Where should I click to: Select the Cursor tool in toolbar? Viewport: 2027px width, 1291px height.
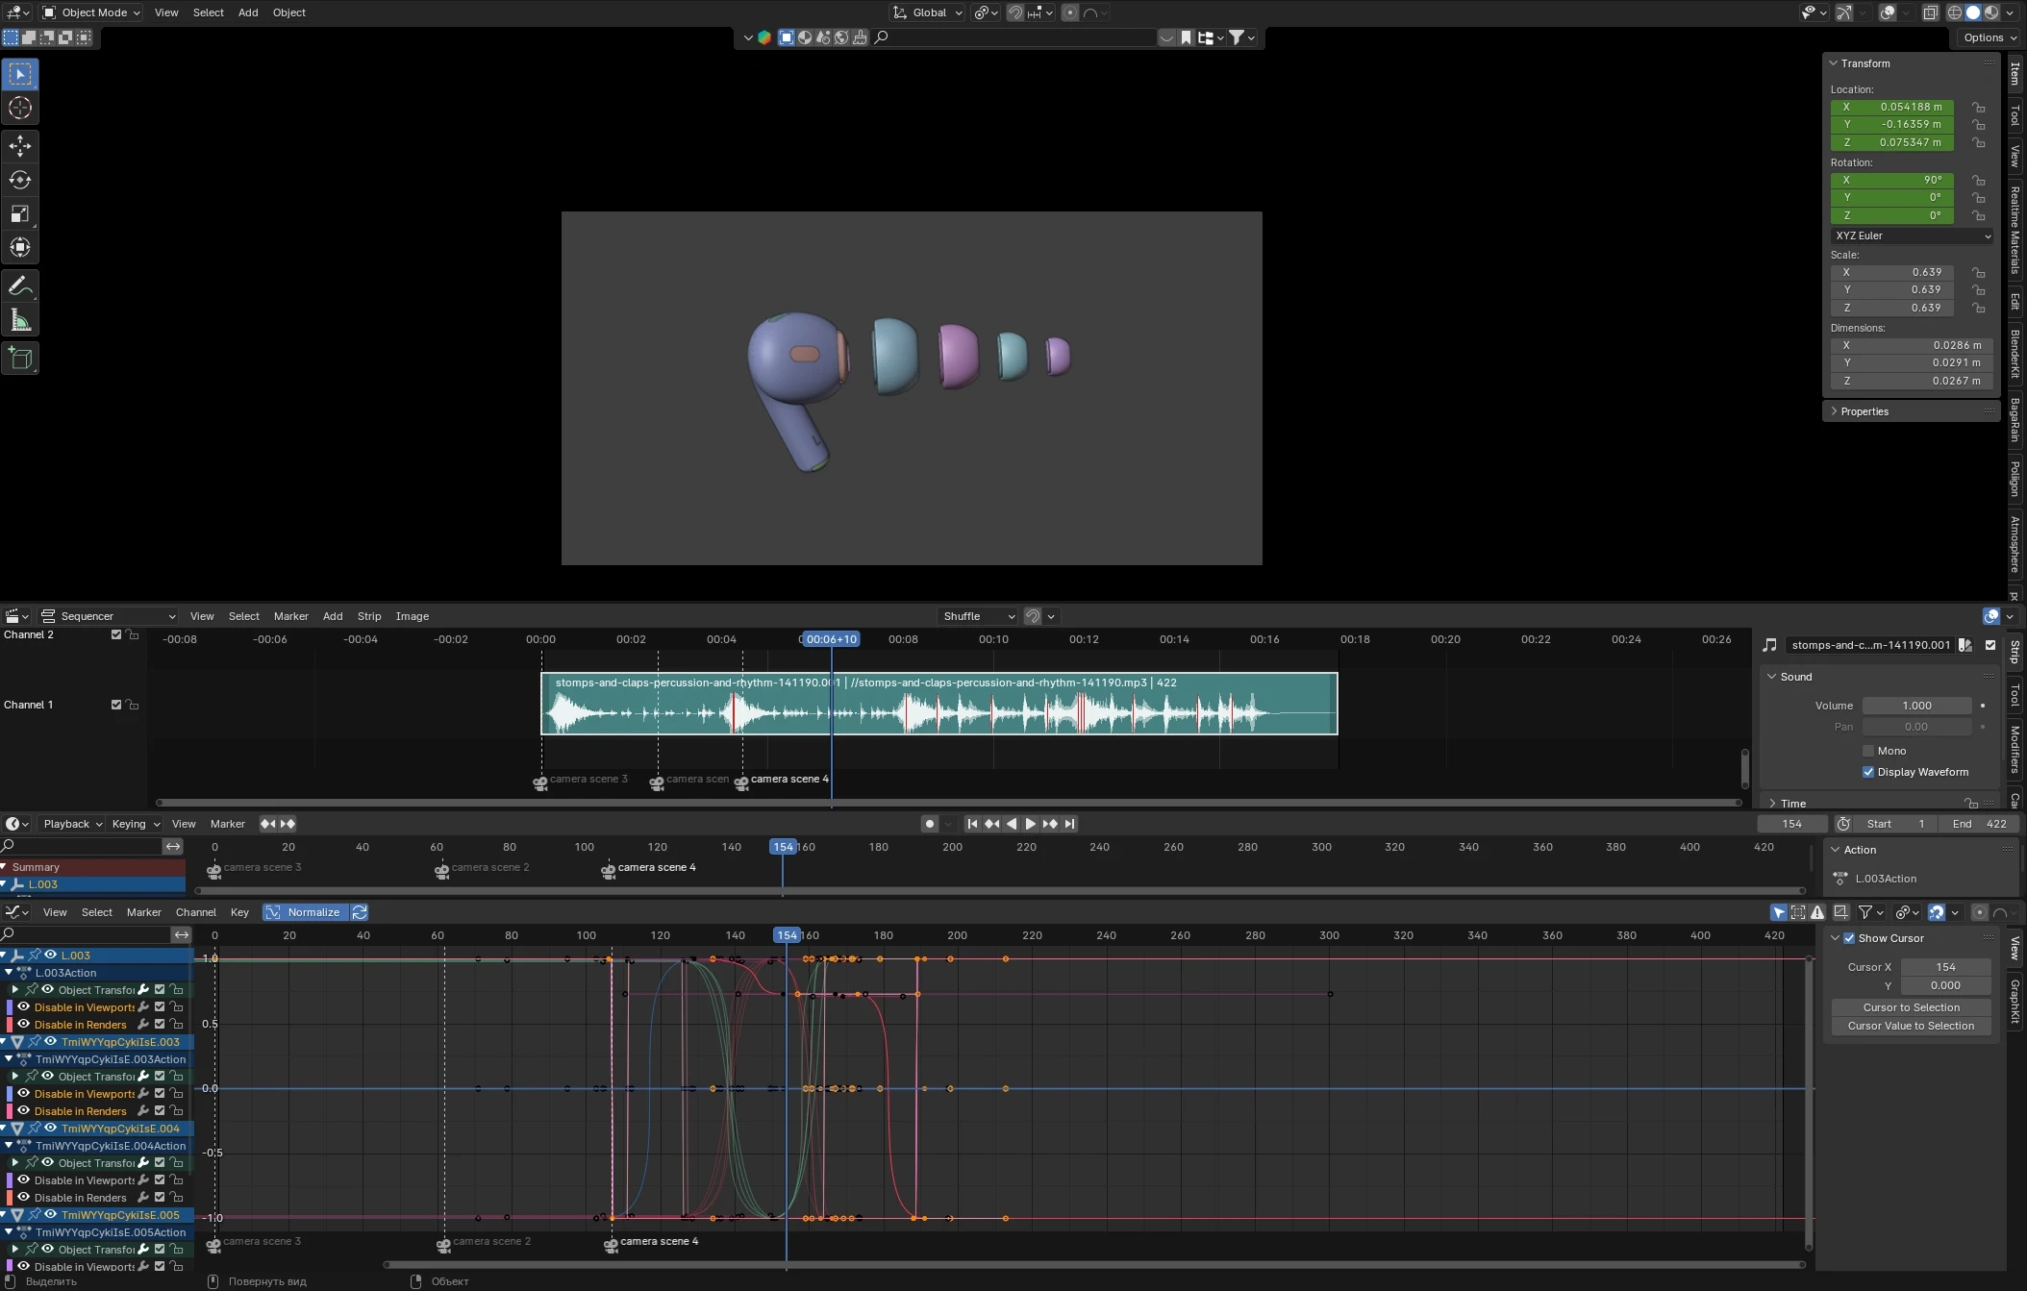(20, 109)
